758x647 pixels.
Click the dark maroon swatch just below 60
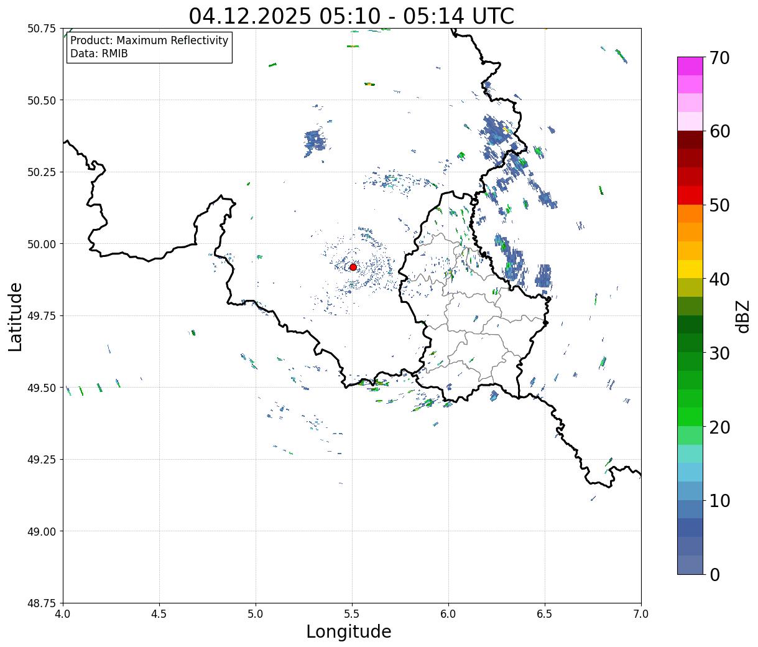pyautogui.click(x=690, y=140)
